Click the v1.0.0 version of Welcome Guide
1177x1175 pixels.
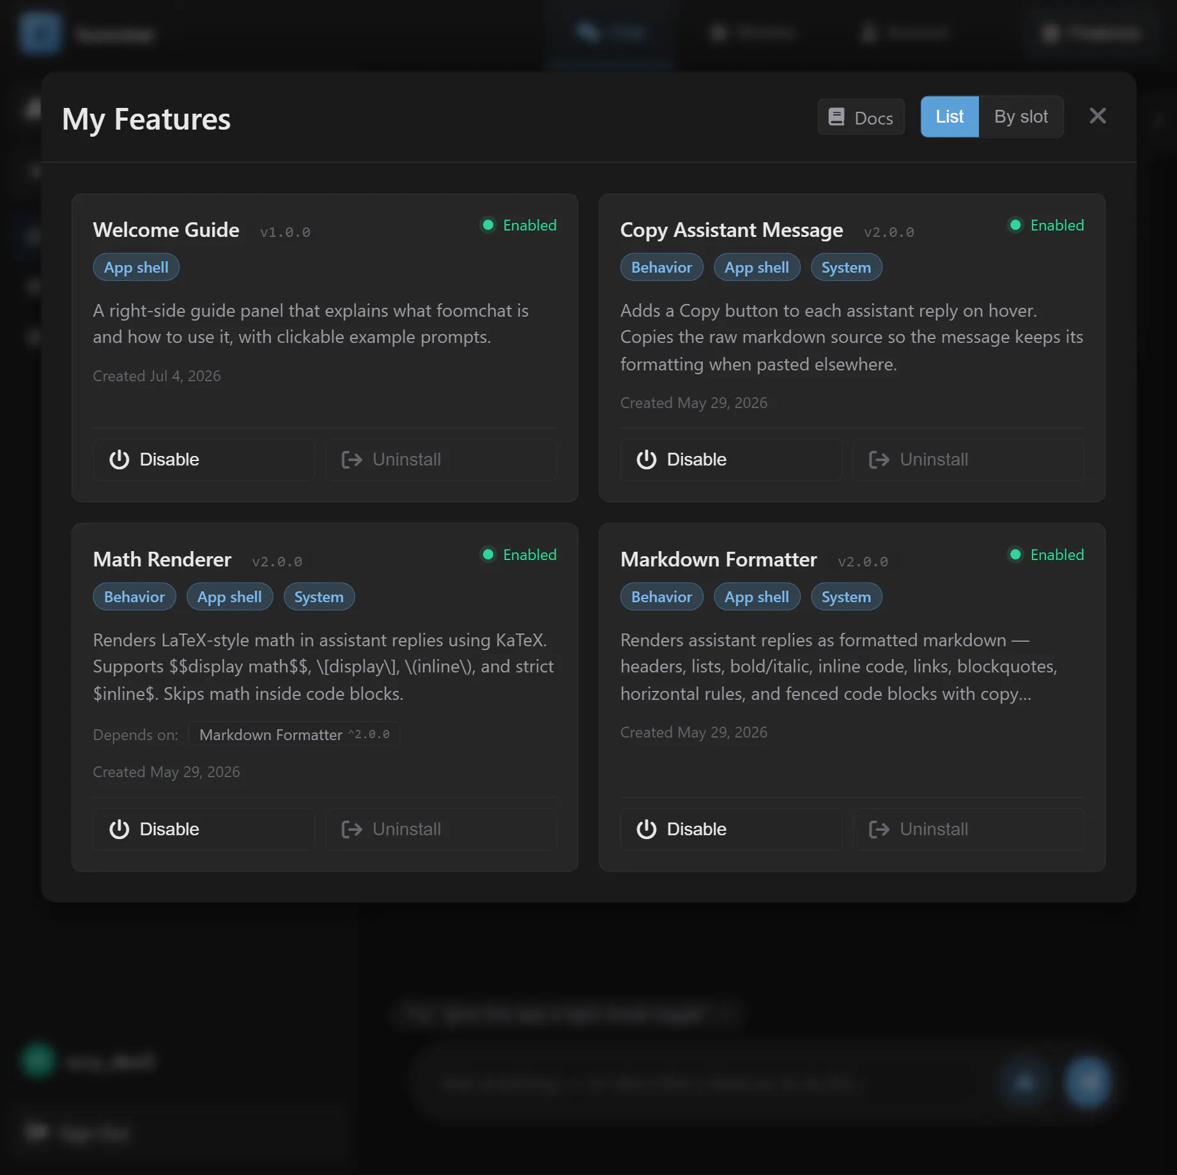[x=285, y=232]
